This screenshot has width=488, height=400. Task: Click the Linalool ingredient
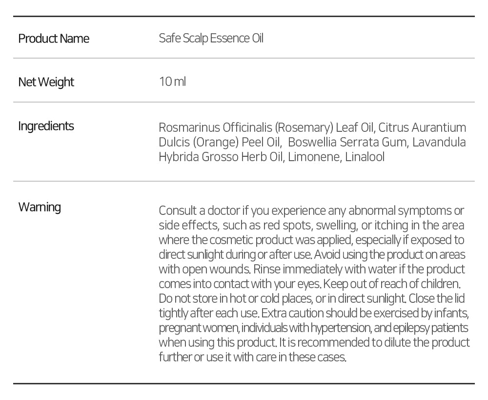point(365,157)
